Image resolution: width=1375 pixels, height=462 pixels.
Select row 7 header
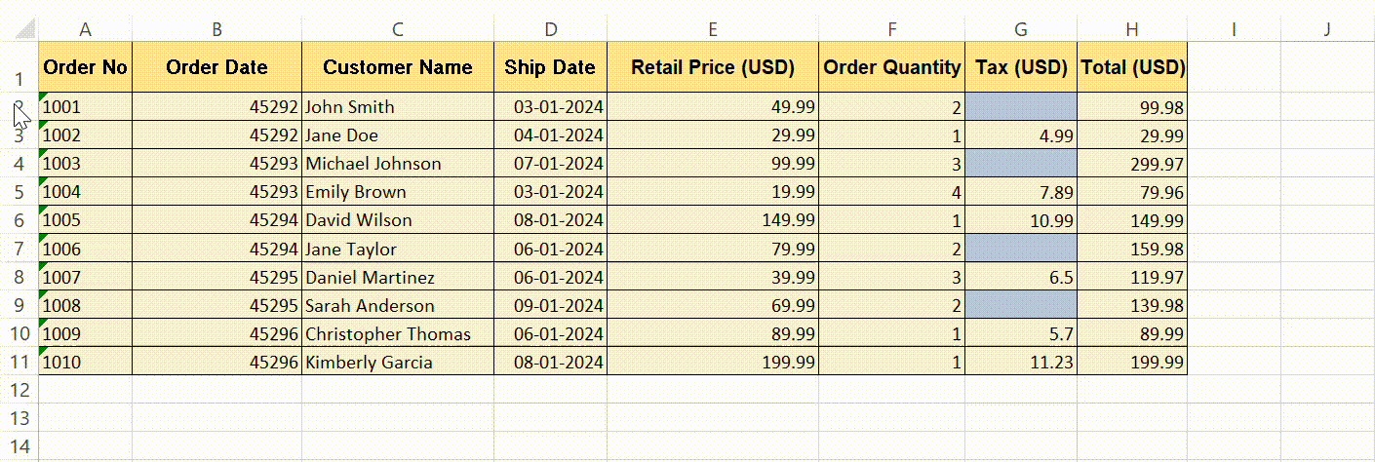tap(20, 249)
